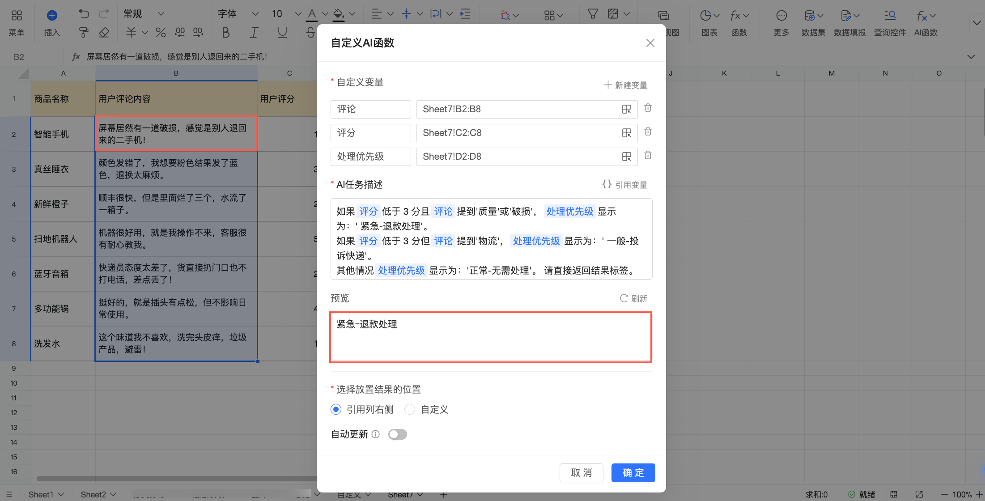985x501 pixels.
Task: Click the 确定 confirm button
Action: point(633,473)
